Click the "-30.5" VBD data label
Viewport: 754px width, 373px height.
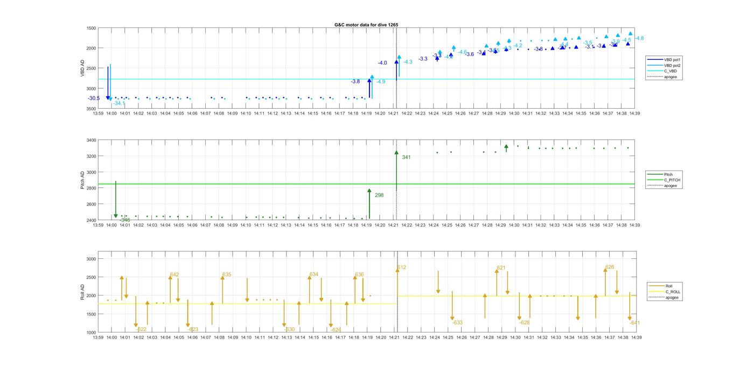tap(94, 98)
